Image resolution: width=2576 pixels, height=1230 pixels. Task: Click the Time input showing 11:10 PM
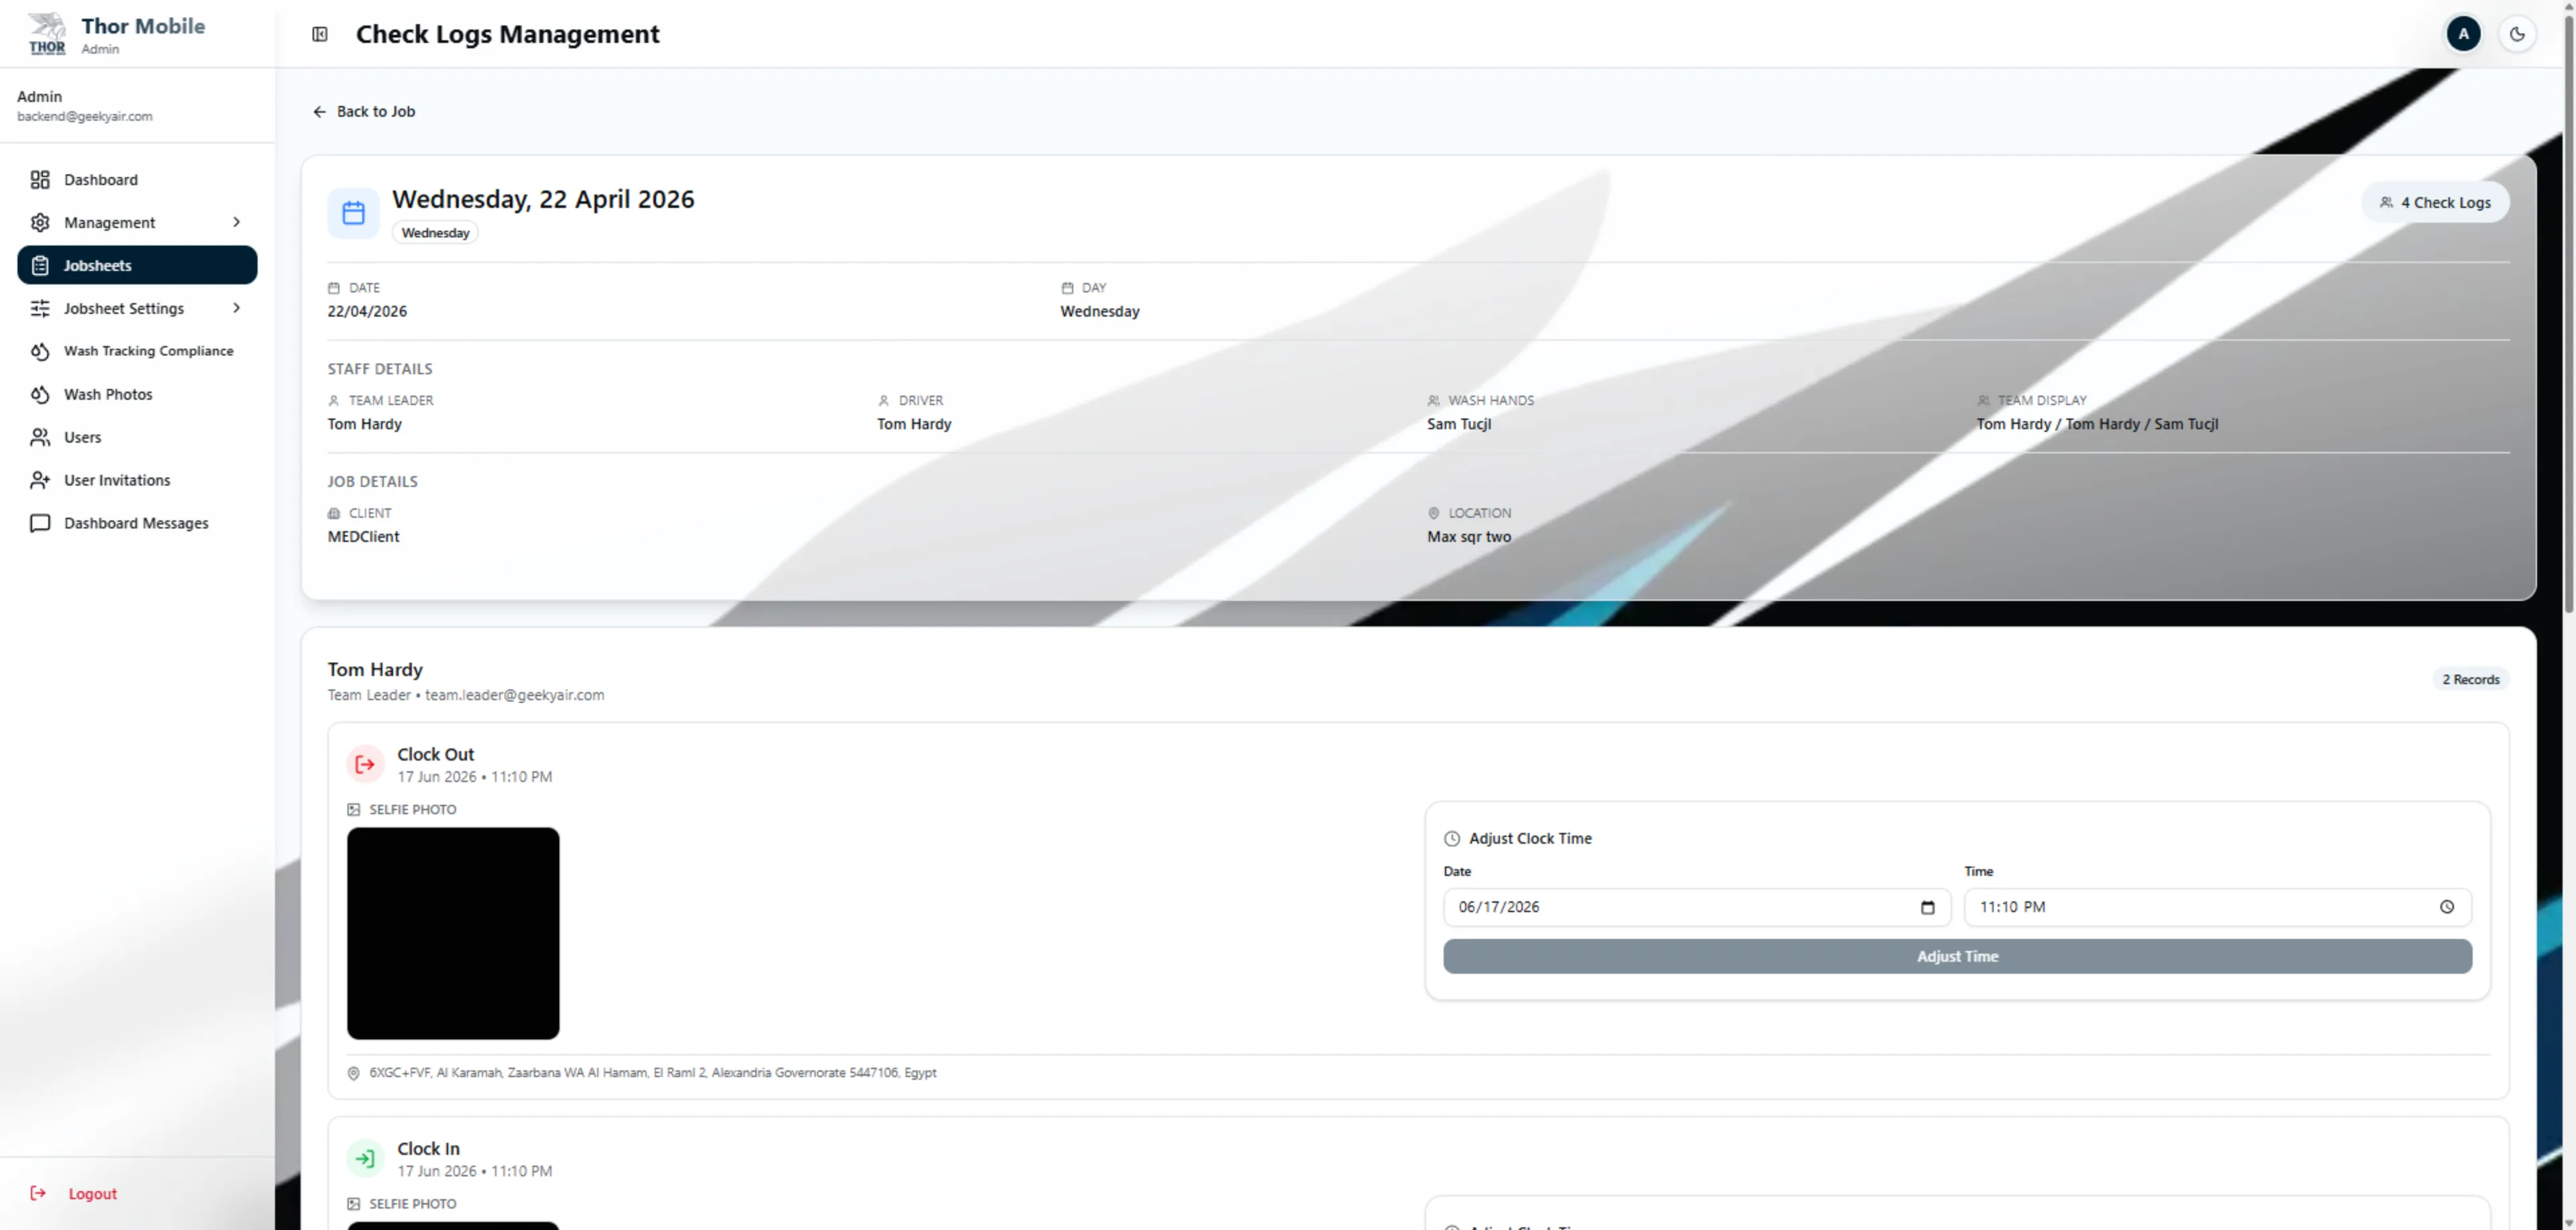coord(2217,907)
